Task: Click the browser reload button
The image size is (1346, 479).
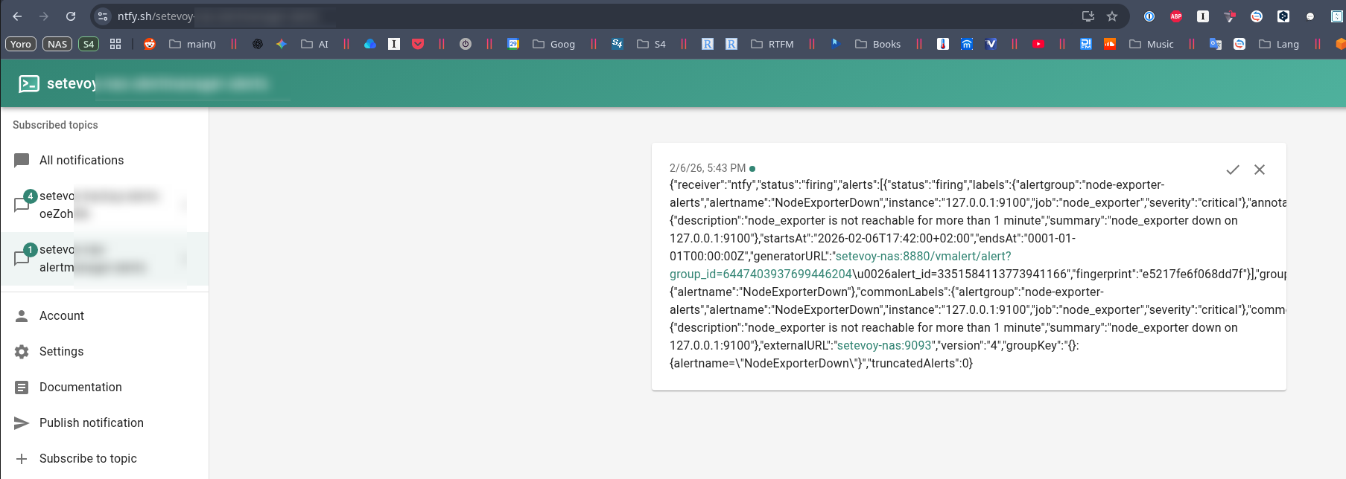Action: pyautogui.click(x=71, y=16)
